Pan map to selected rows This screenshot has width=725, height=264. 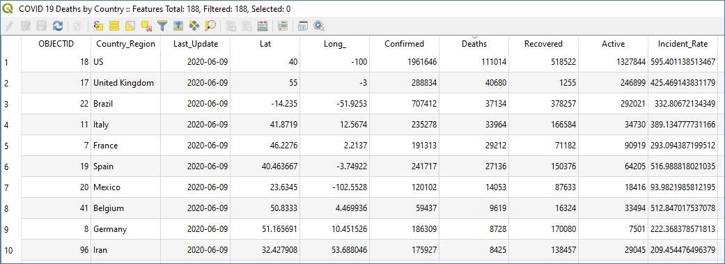pyautogui.click(x=194, y=26)
